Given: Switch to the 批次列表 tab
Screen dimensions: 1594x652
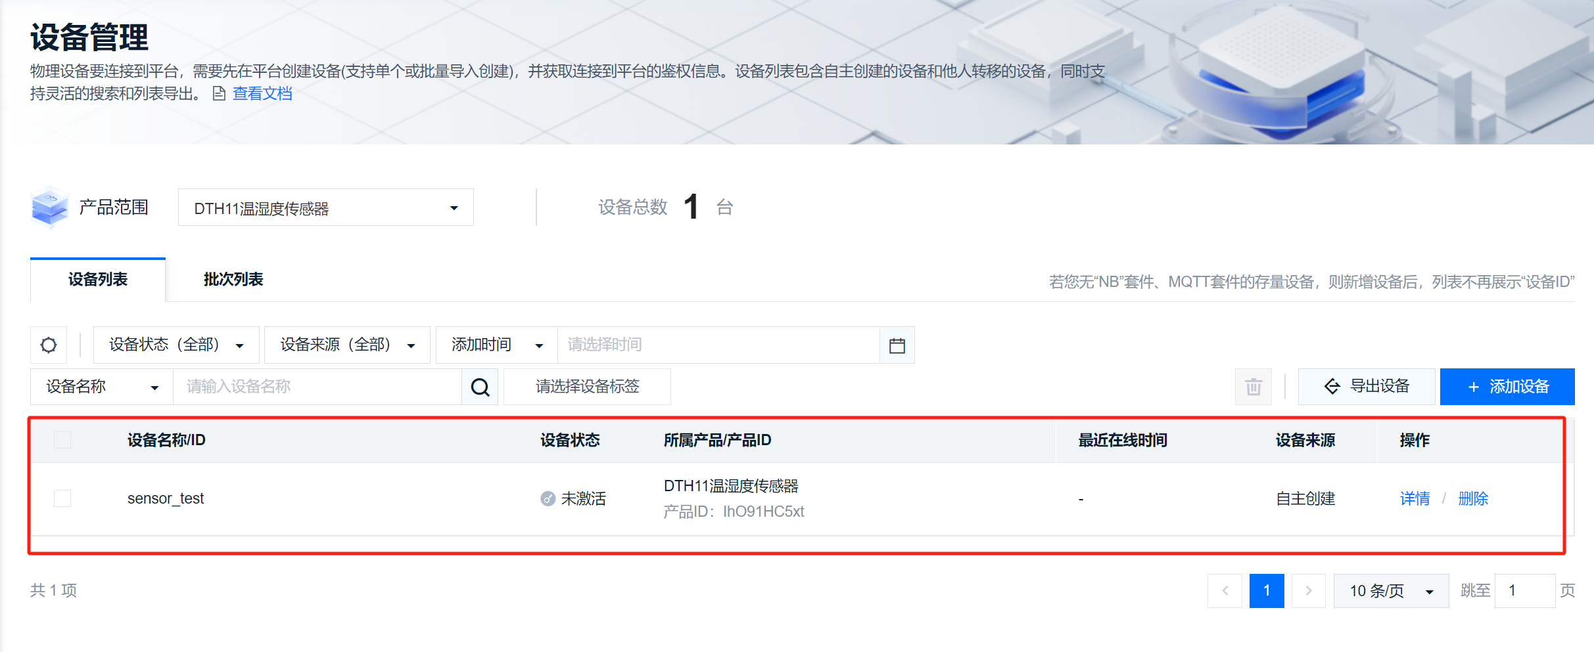Looking at the screenshot, I should (x=233, y=280).
